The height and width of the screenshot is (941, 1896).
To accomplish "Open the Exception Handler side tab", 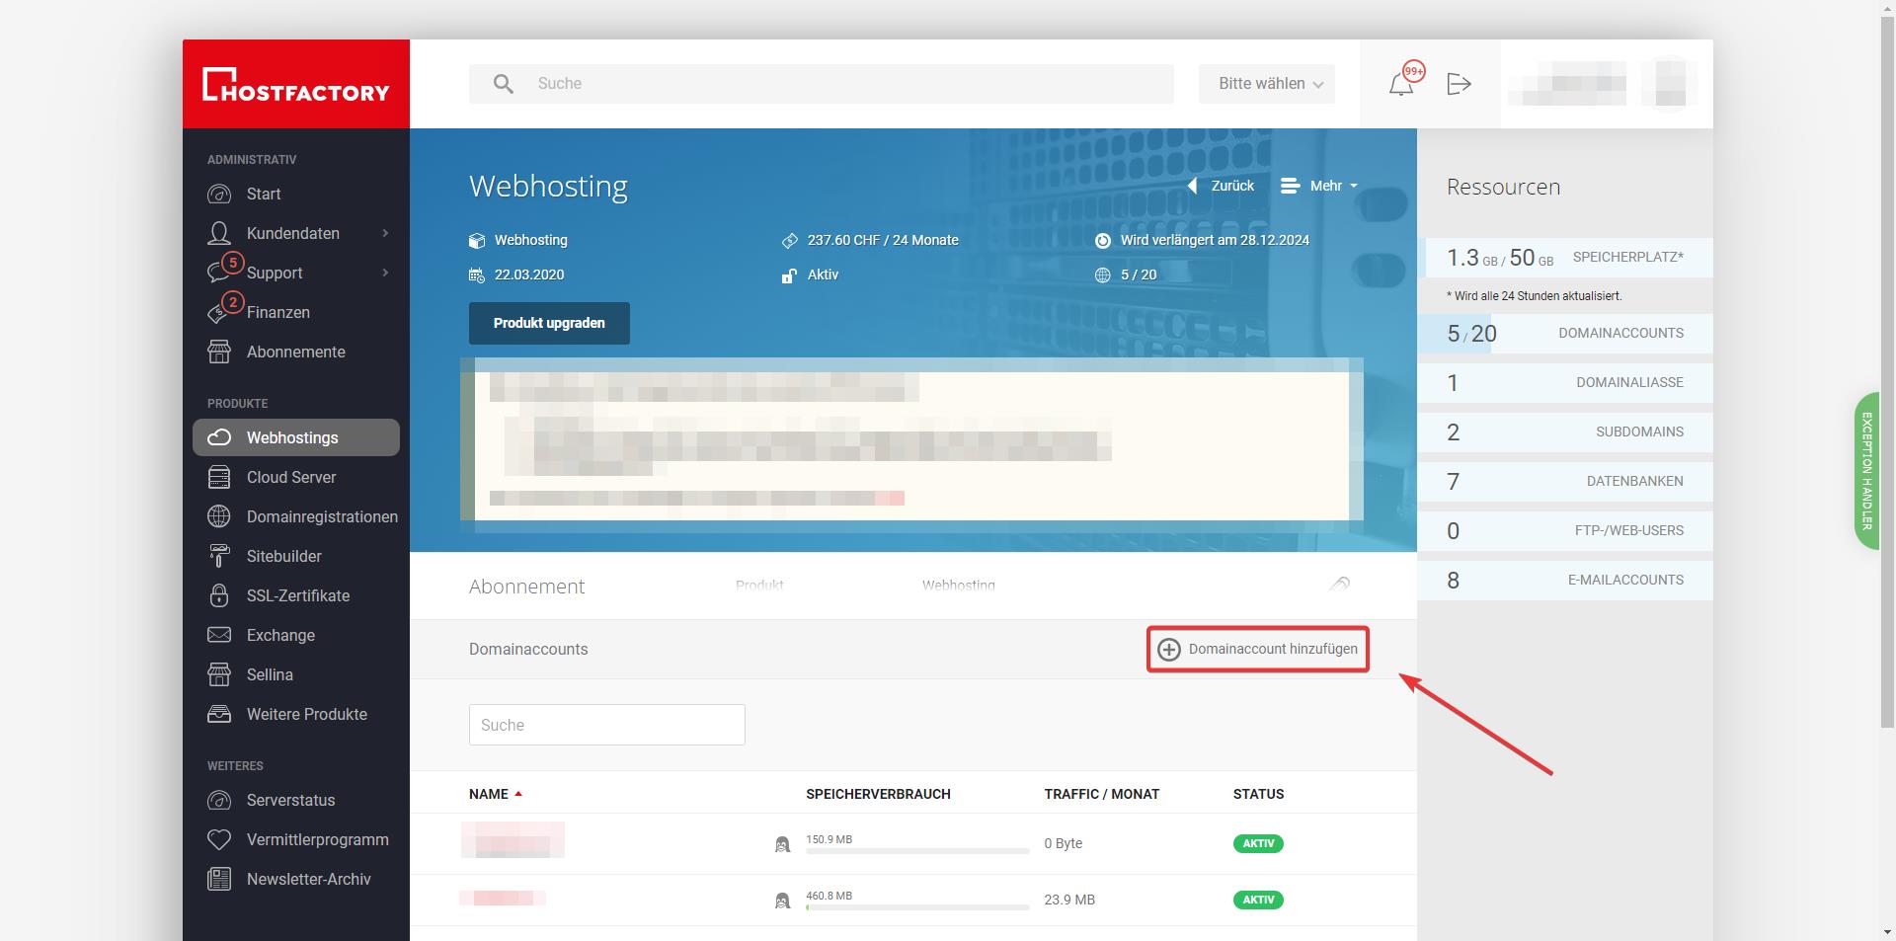I will point(1866,471).
